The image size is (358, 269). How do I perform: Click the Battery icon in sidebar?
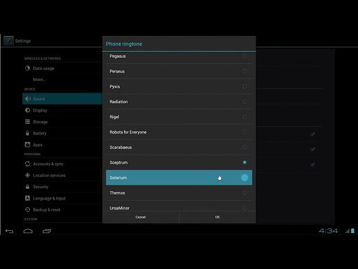coord(27,133)
